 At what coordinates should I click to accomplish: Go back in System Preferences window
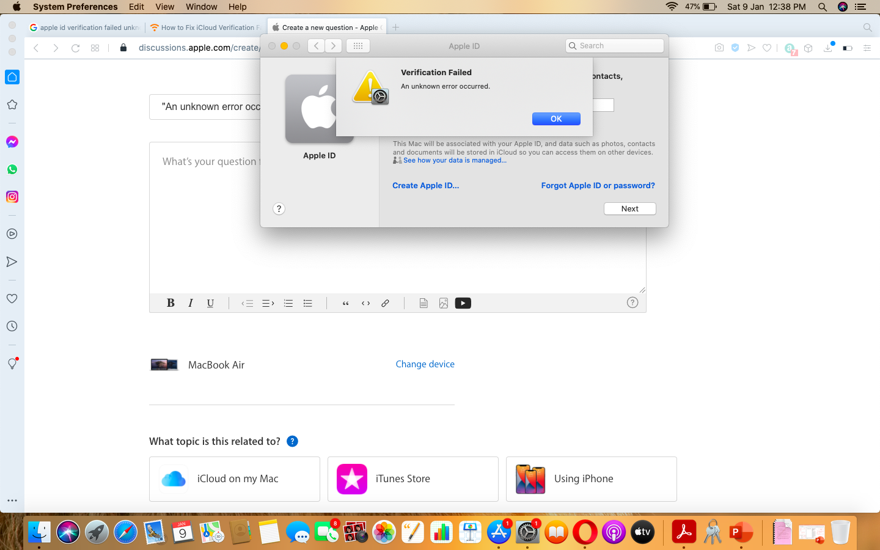tap(316, 46)
